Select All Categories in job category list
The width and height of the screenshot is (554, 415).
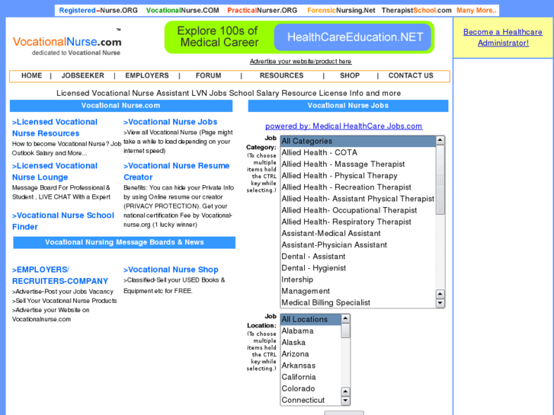pos(358,141)
